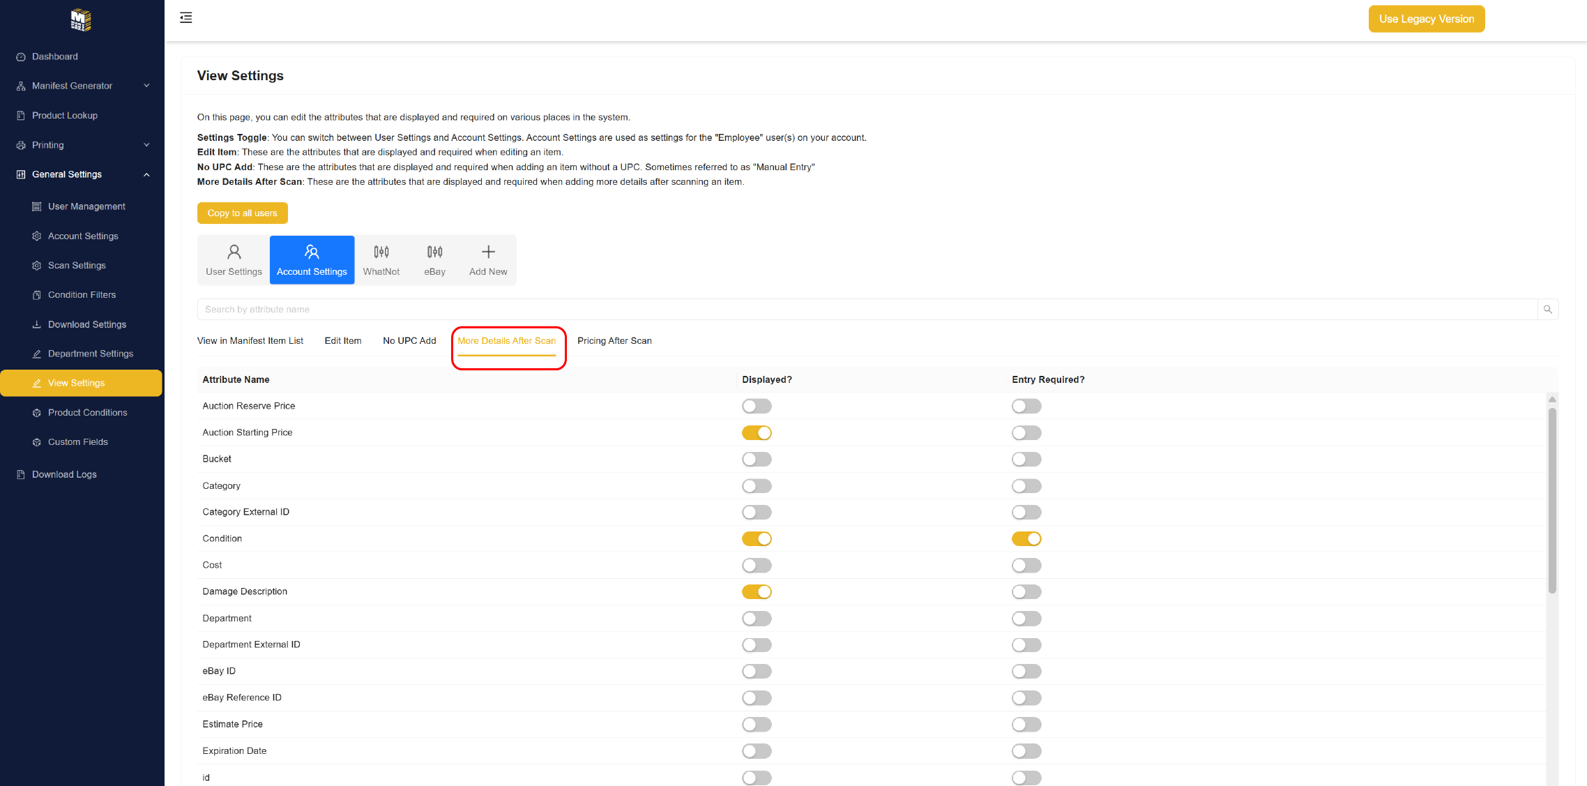Disable Auction Starting Price displayed toggle
1587x786 pixels.
(x=757, y=433)
